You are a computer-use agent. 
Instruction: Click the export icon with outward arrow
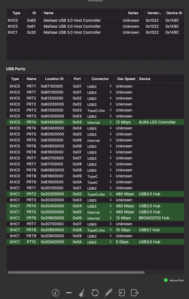[135, 293]
